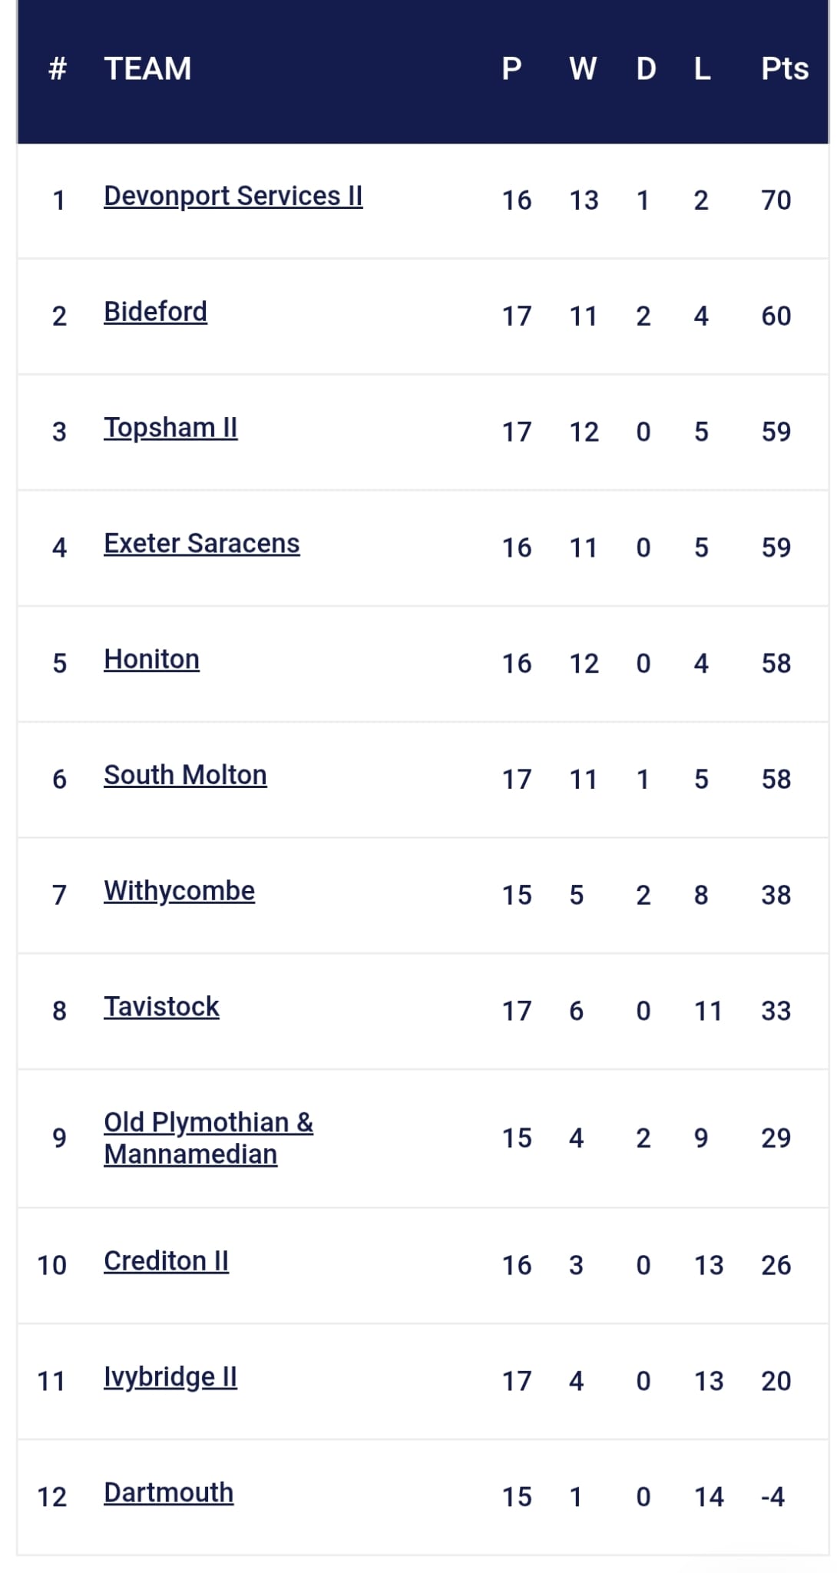This screenshot has width=837, height=1573.
Task: Open the Honiton team link
Action: 151,660
